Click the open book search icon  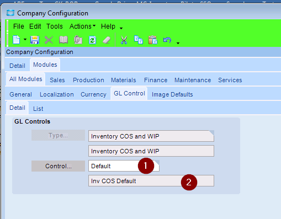coord(63,40)
